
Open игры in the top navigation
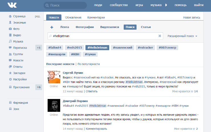139,5
